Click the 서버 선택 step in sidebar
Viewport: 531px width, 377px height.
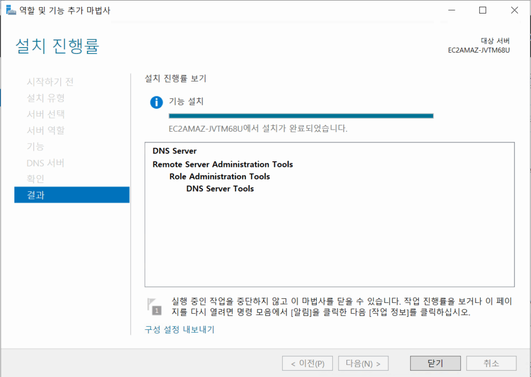click(46, 114)
